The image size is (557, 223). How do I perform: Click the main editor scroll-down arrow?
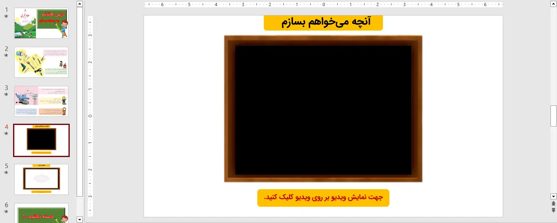tap(553, 196)
